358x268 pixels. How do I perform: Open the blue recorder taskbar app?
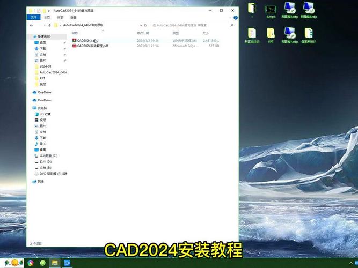(x=67, y=263)
